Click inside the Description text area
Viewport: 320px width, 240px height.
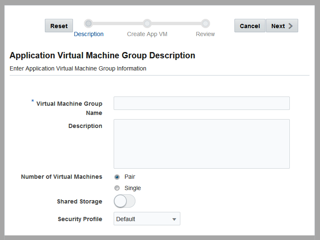coord(201,143)
